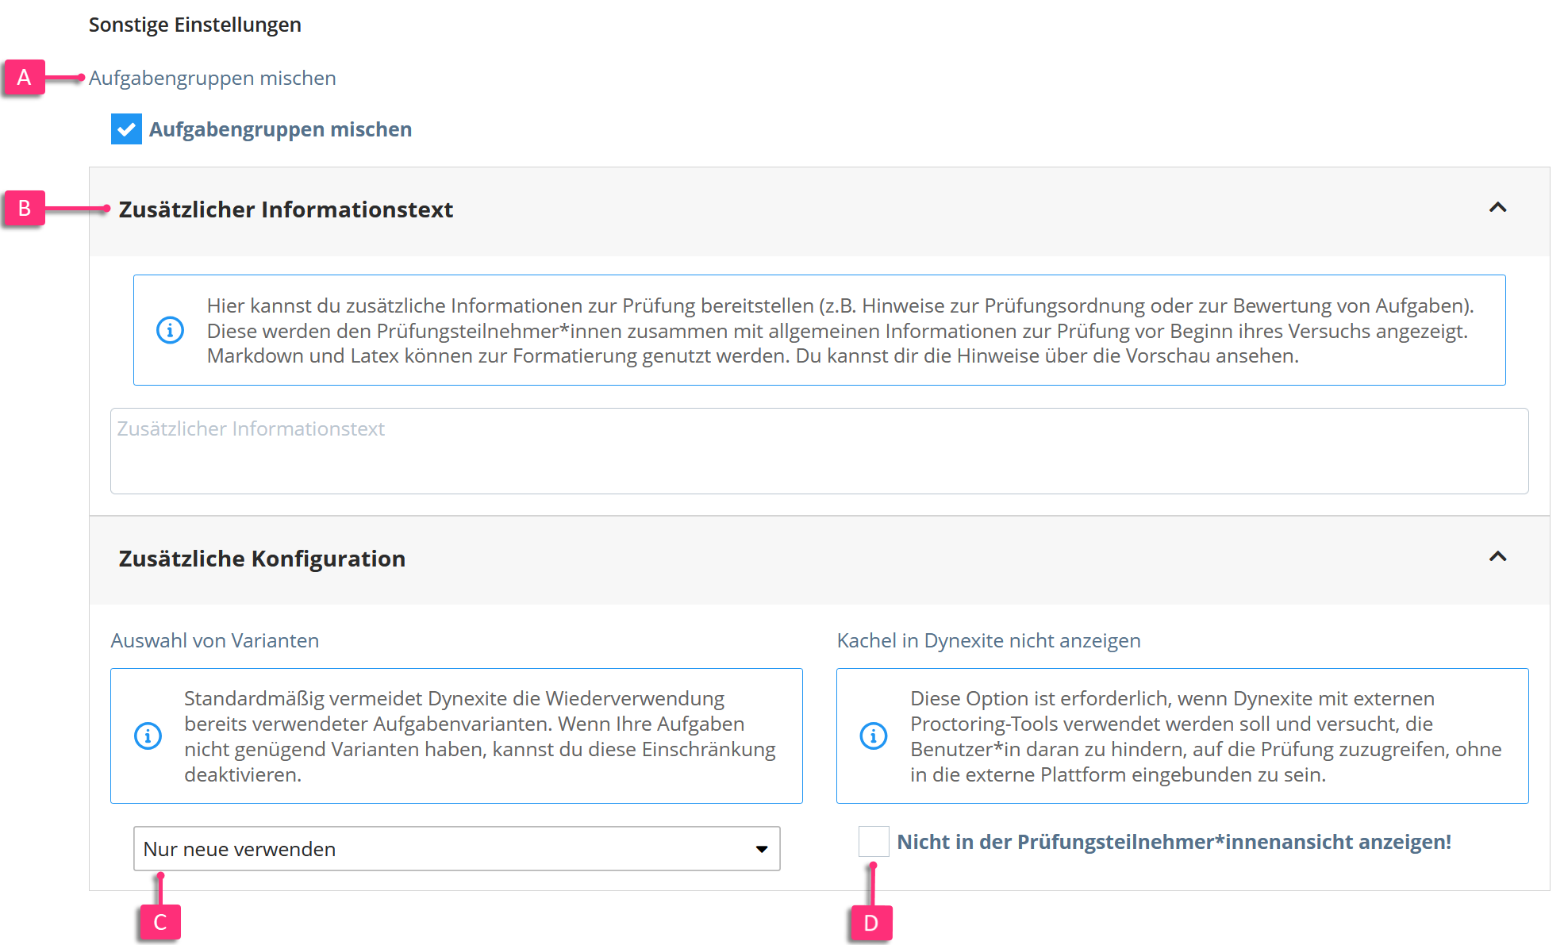
Task: Click the 'Diese Option ist erforderlich' hint text
Action: (x=1205, y=736)
